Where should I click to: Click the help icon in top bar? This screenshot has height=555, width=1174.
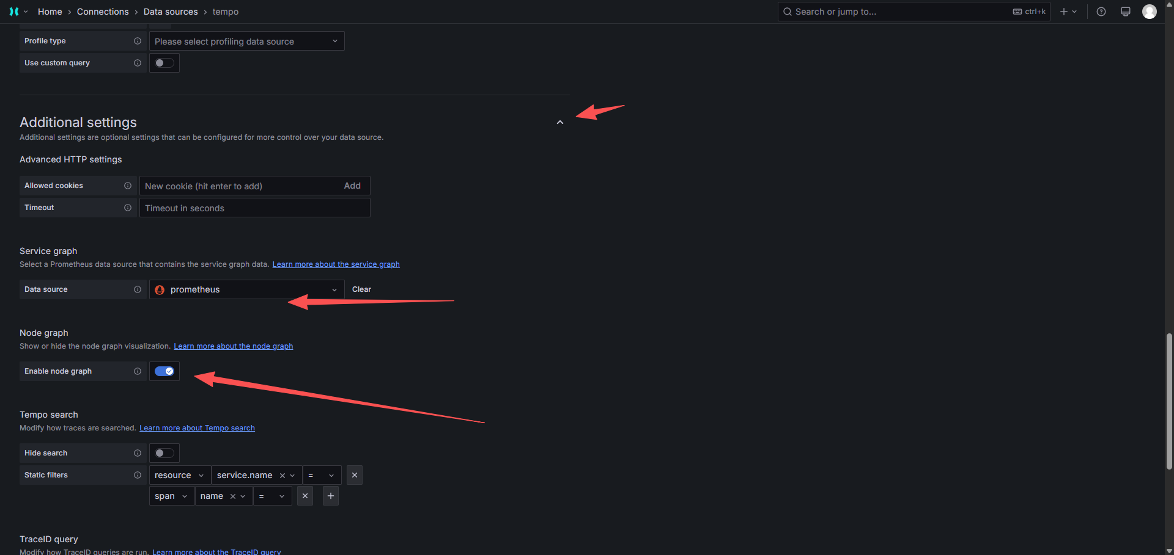click(x=1101, y=12)
